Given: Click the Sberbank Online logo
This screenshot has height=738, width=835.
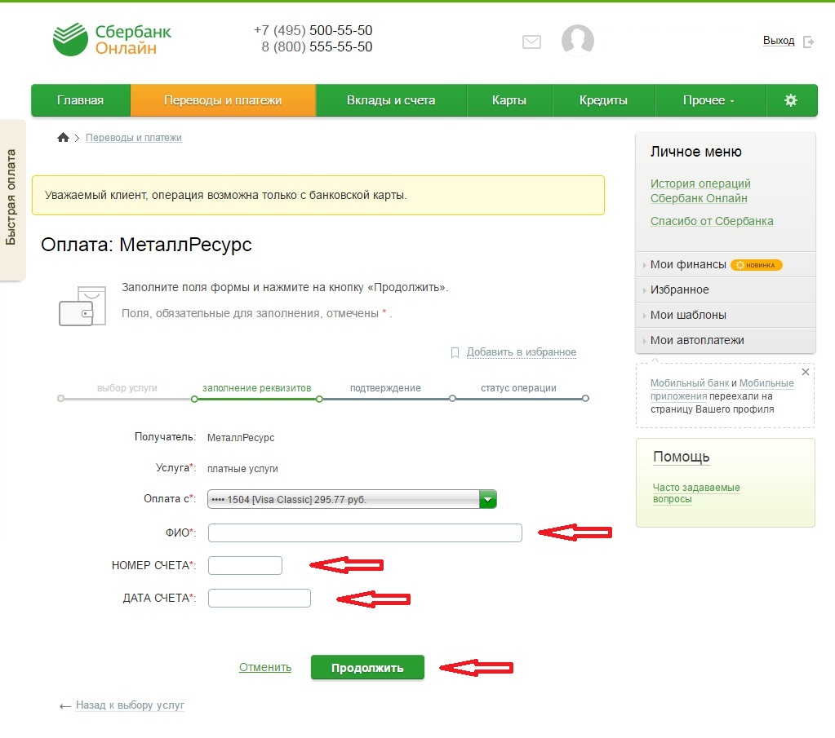Looking at the screenshot, I should pos(112,39).
